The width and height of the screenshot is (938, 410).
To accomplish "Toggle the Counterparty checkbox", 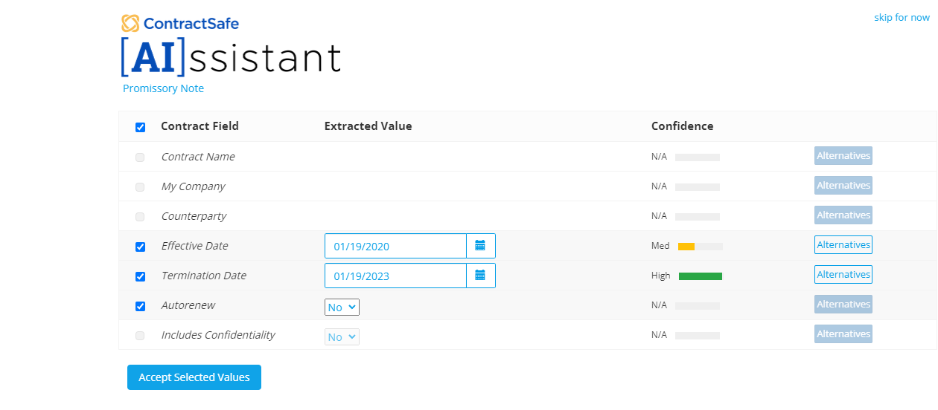I will coord(140,217).
